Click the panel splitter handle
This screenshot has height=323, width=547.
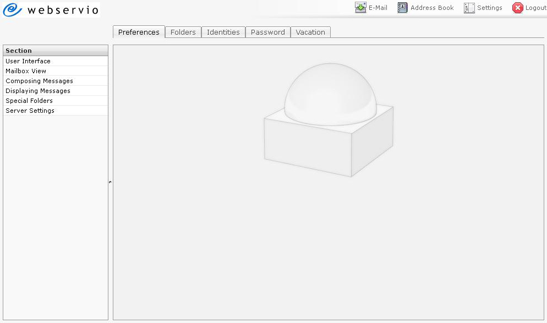[x=110, y=182]
